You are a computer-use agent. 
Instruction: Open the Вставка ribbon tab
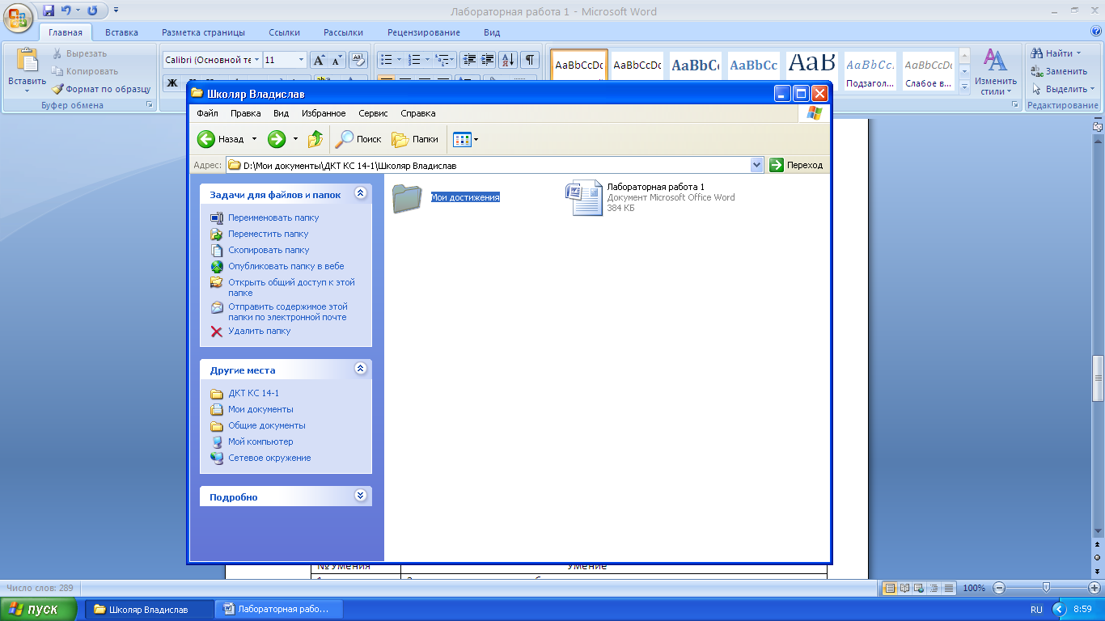[x=121, y=32]
